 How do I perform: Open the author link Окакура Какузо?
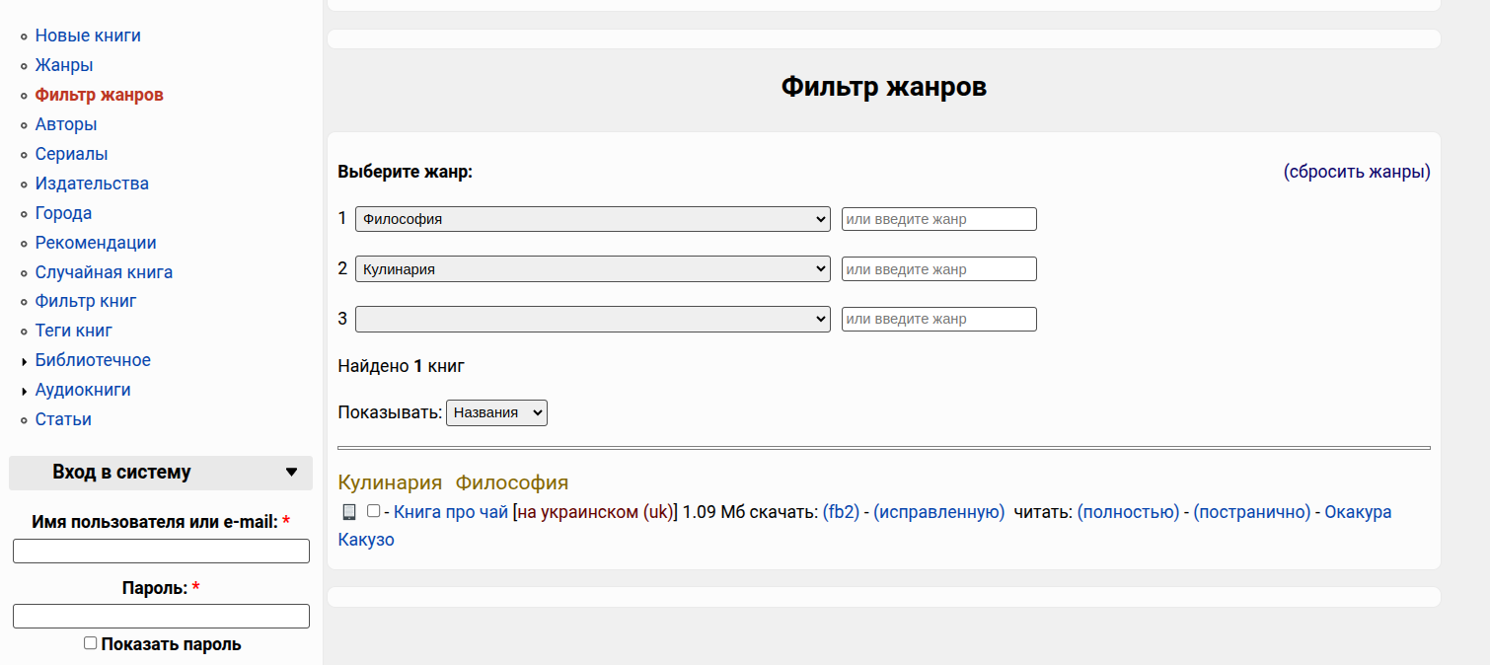tap(1357, 512)
